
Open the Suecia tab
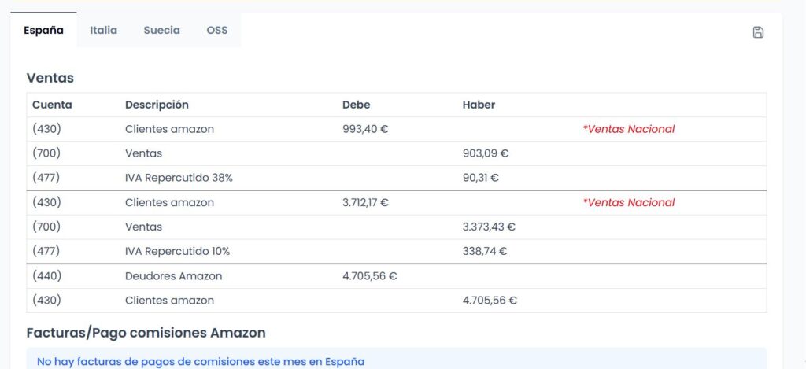tap(162, 31)
